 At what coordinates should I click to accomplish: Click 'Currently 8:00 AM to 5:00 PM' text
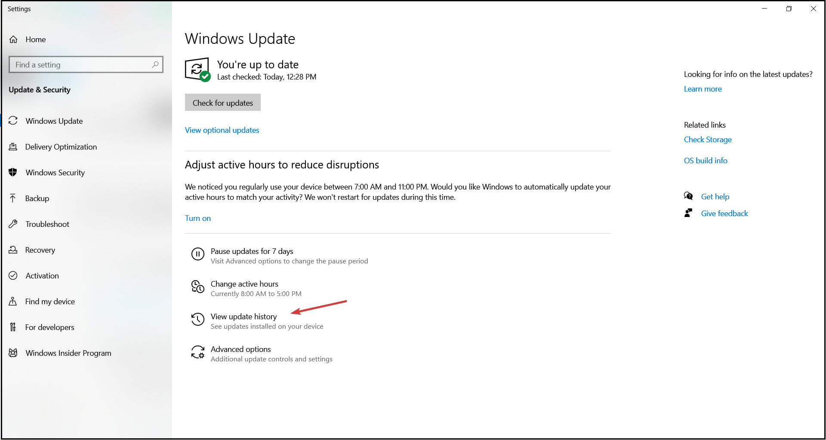(256, 294)
